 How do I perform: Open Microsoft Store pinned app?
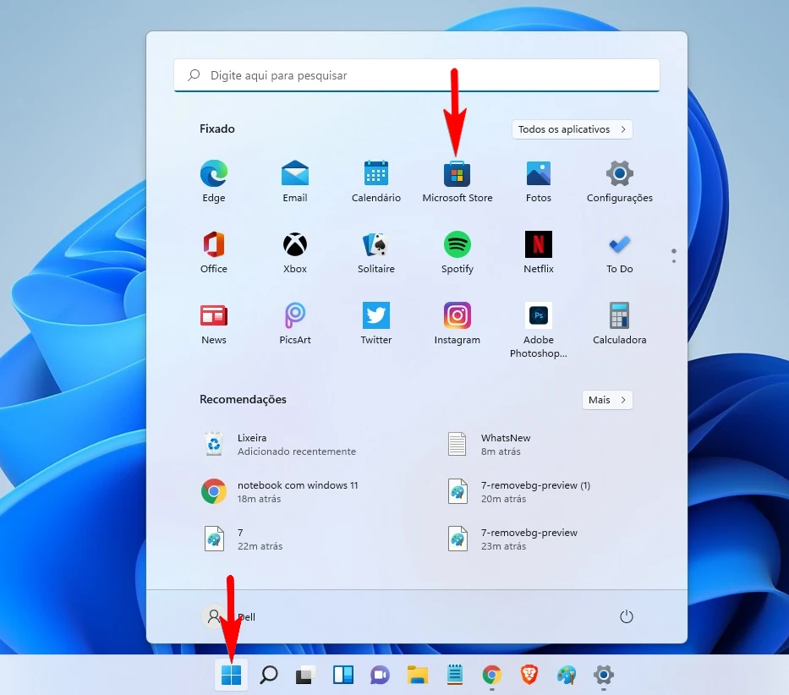click(457, 181)
